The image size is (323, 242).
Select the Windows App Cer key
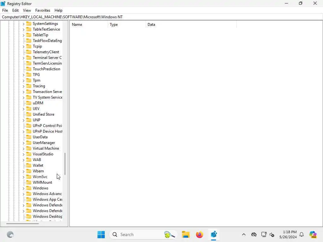[47, 199]
